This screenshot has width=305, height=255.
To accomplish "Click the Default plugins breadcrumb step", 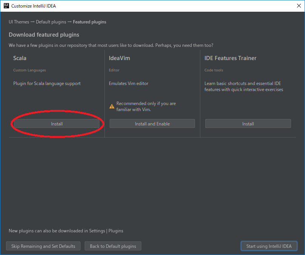I will (51, 22).
